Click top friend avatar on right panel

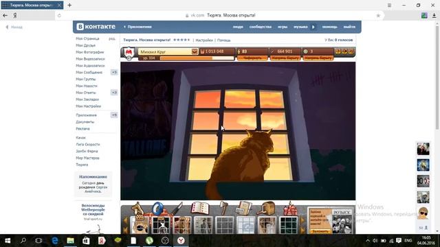click(x=423, y=149)
